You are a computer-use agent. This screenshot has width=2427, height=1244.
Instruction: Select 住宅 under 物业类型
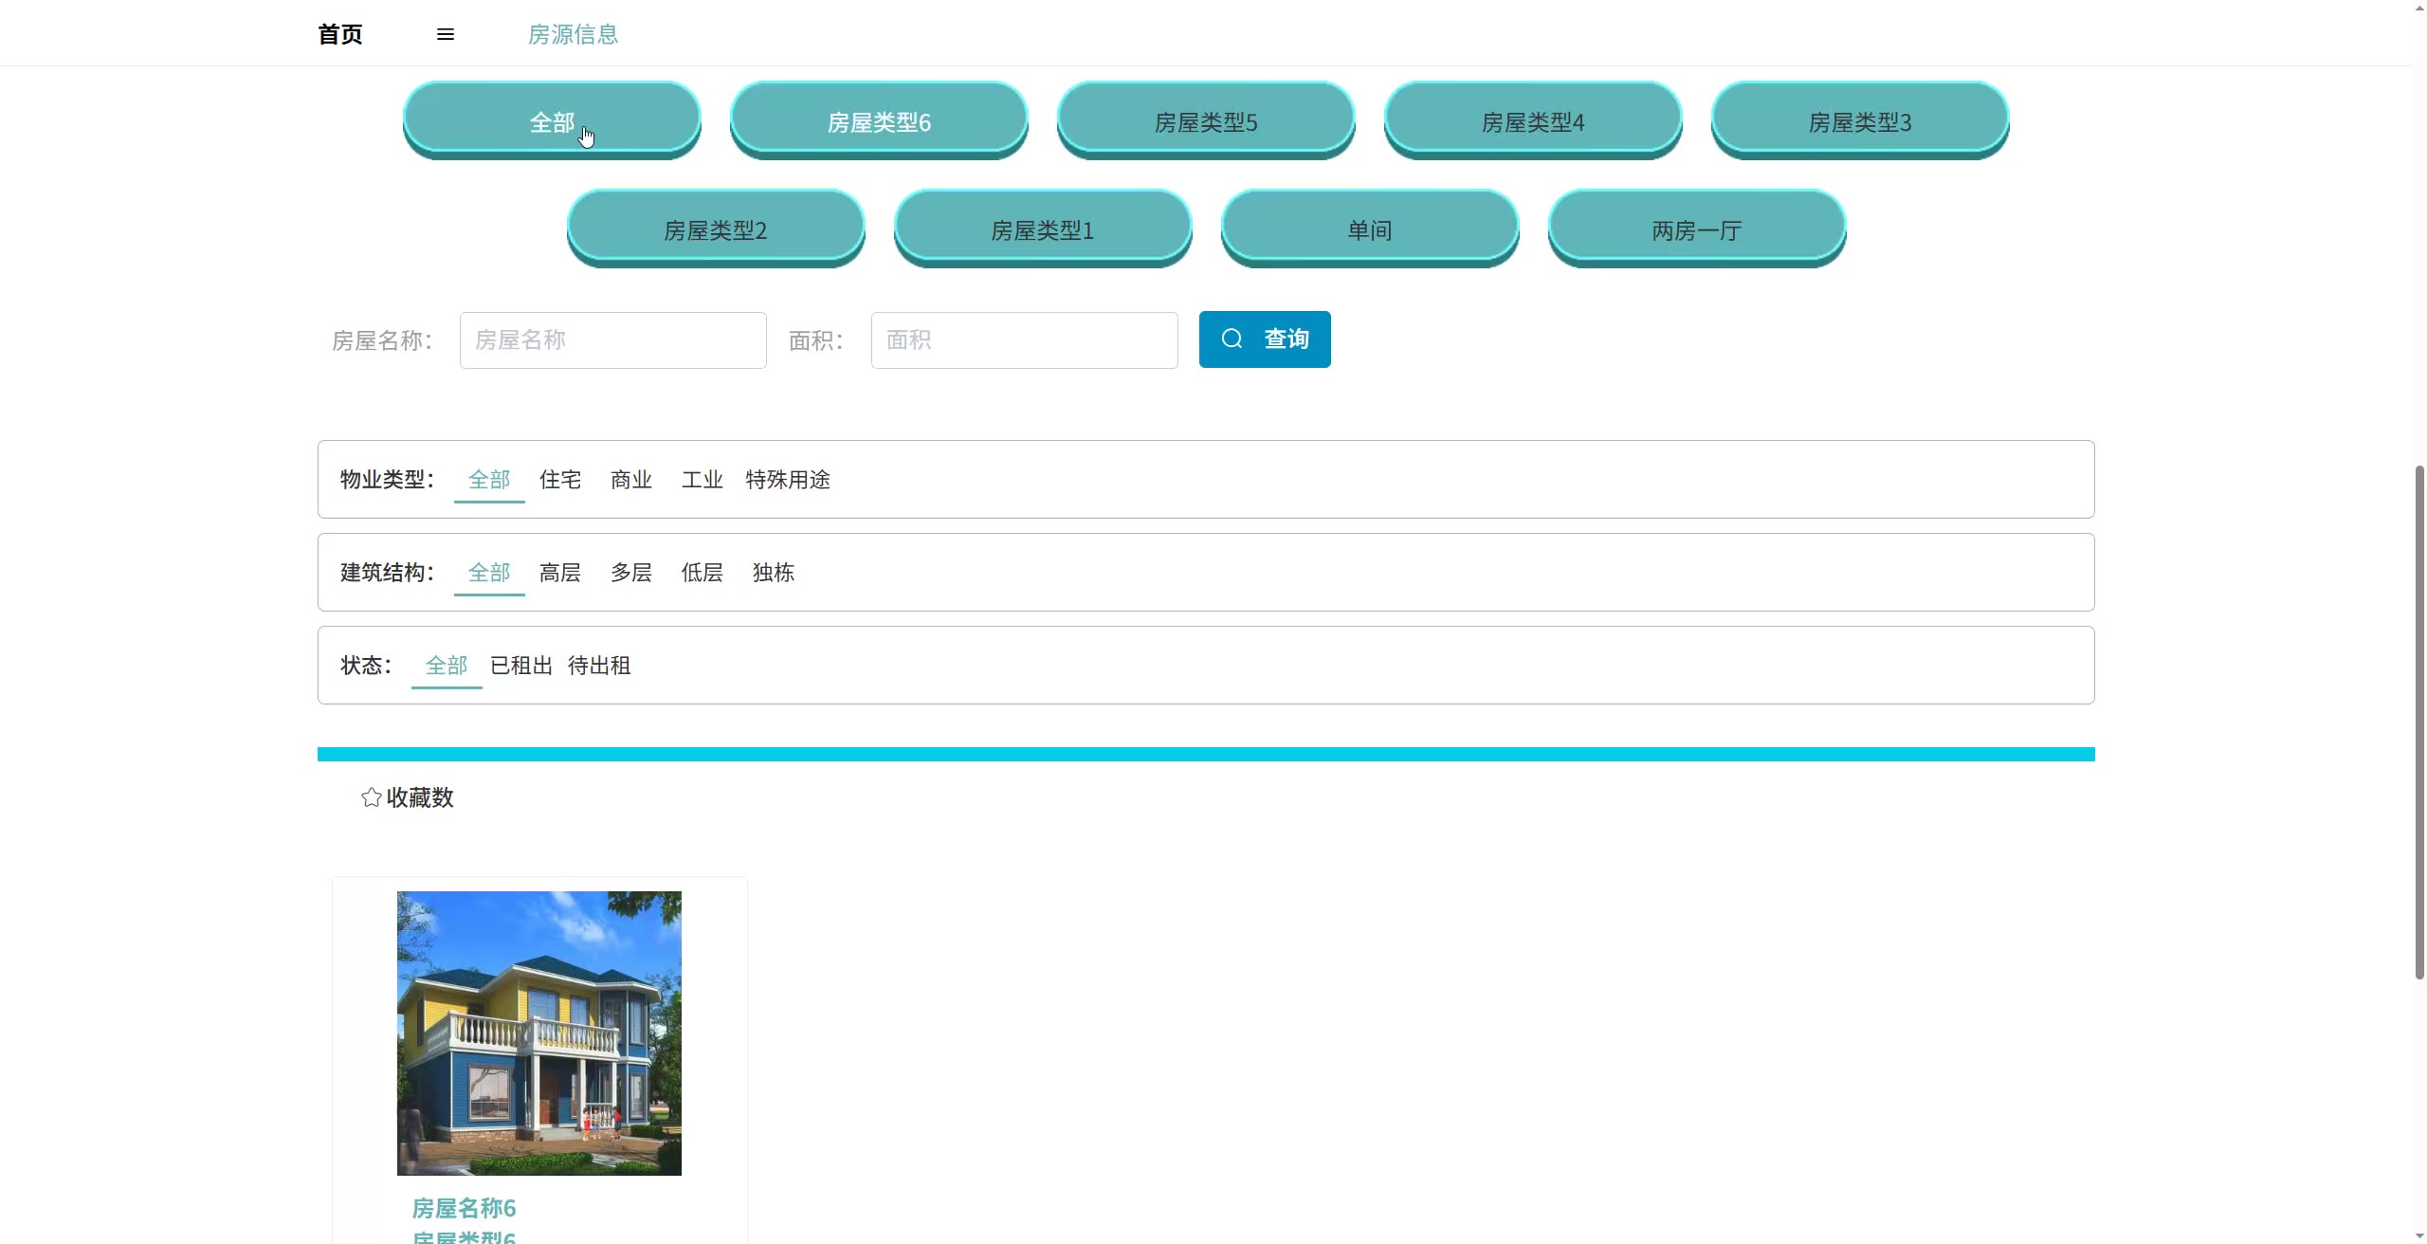click(559, 480)
